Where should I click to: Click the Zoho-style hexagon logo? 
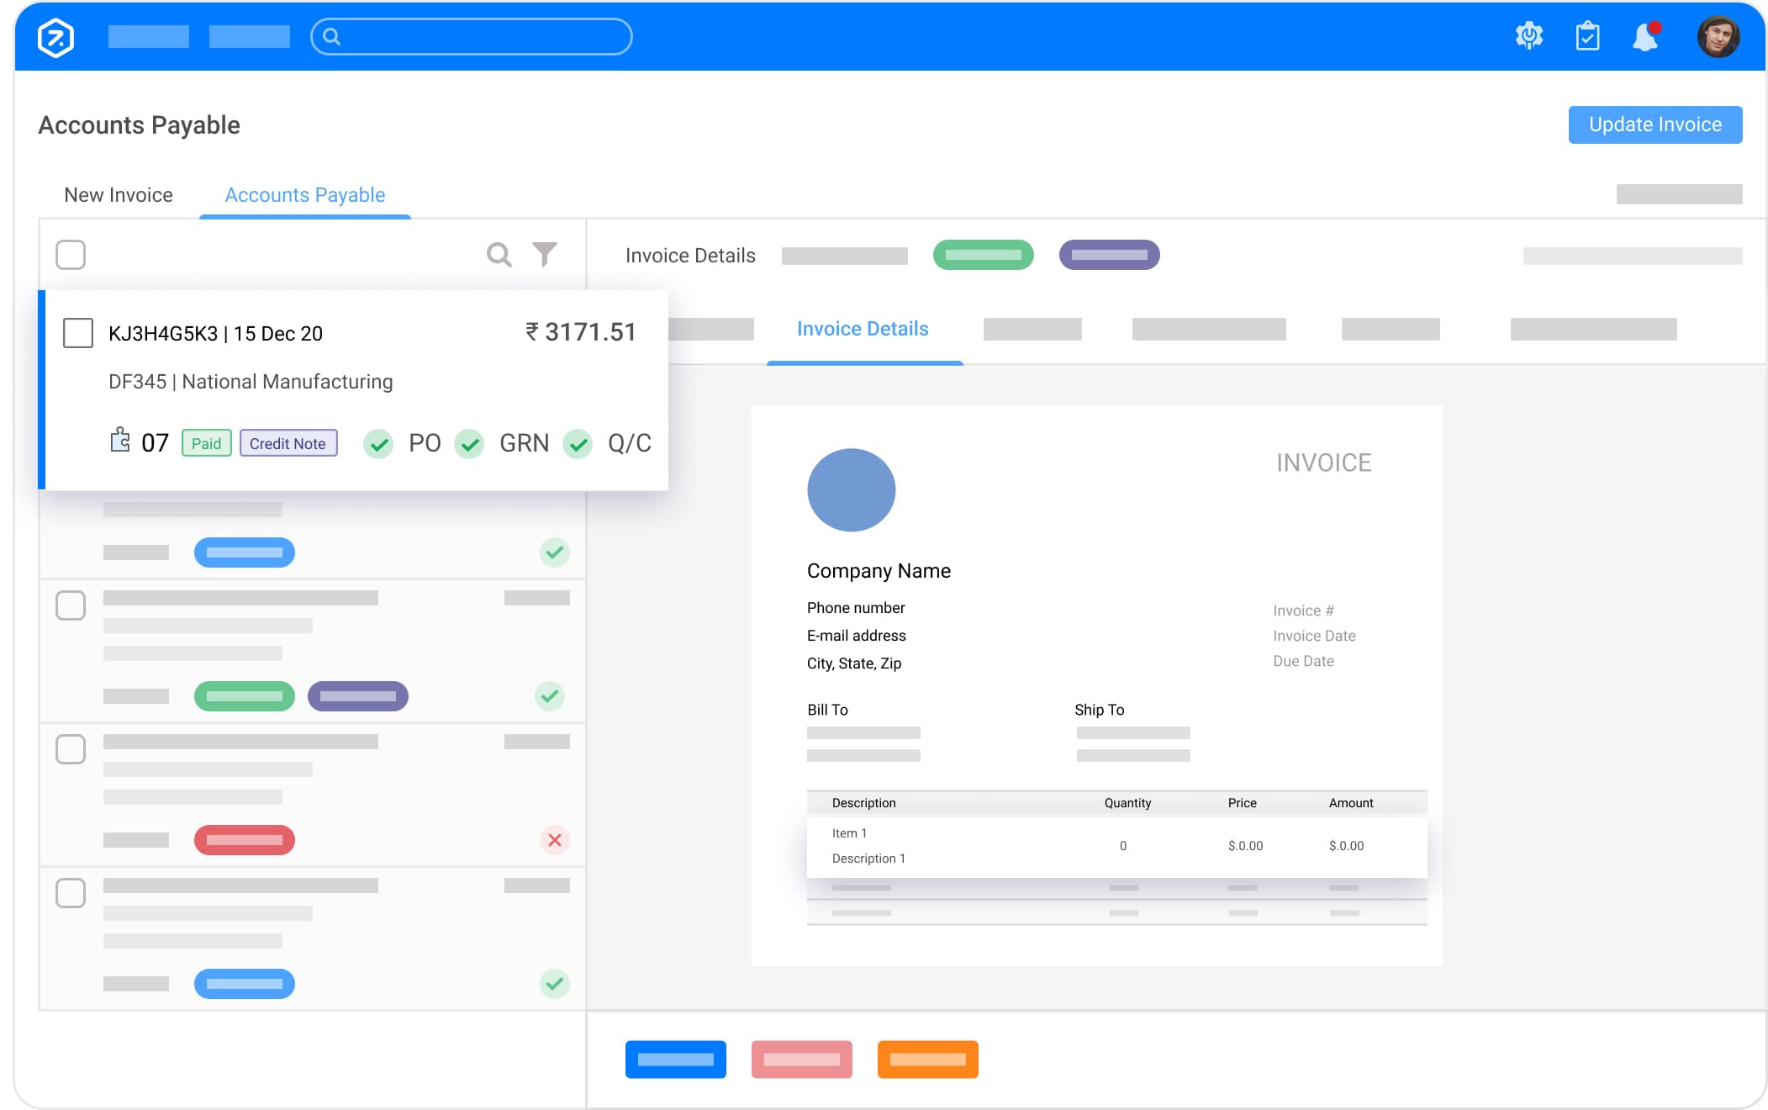click(56, 37)
